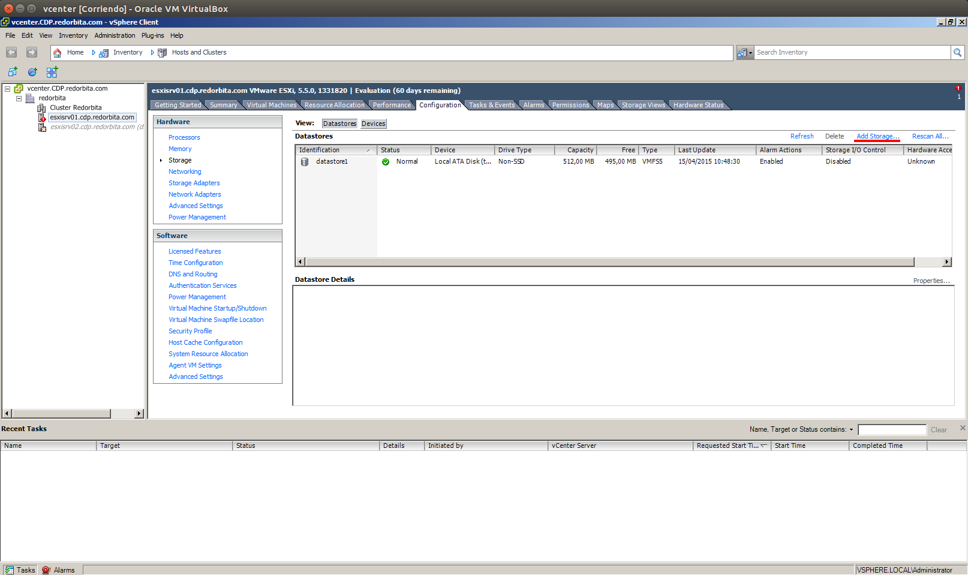Click the blue globe green-plus toolbar icon
The width and height of the screenshot is (968, 575).
pyautogui.click(x=32, y=72)
